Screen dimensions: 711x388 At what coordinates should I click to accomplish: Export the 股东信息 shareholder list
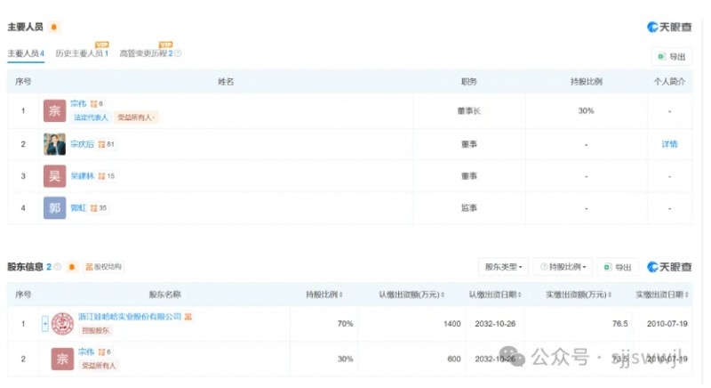point(618,267)
